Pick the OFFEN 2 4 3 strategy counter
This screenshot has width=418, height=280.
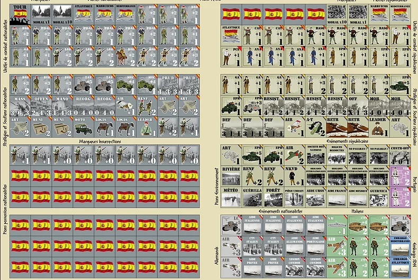(41, 106)
